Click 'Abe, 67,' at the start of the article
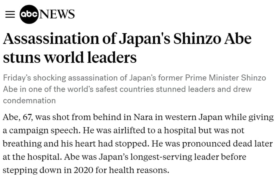Screen dimensions: 280x179 point(18,117)
